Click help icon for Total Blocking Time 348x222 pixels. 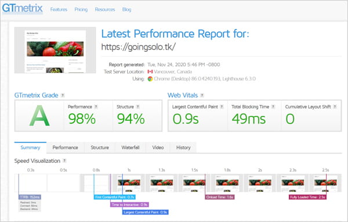[273, 107]
